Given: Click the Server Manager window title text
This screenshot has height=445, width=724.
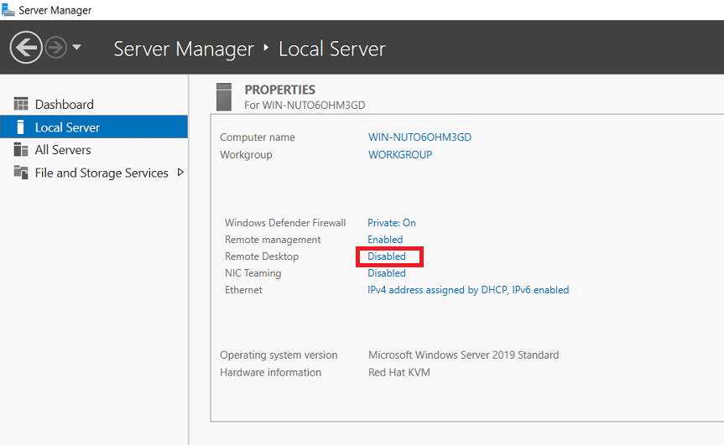Looking at the screenshot, I should pyautogui.click(x=55, y=10).
